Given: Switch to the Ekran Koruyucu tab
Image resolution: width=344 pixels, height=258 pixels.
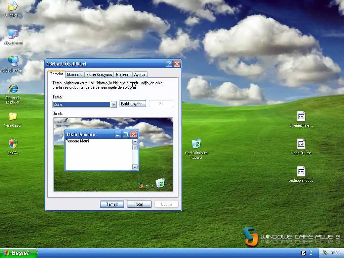Looking at the screenshot, I should (99, 75).
